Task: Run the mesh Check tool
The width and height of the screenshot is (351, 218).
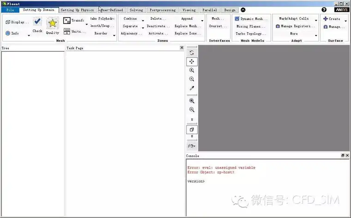Action: 37,22
